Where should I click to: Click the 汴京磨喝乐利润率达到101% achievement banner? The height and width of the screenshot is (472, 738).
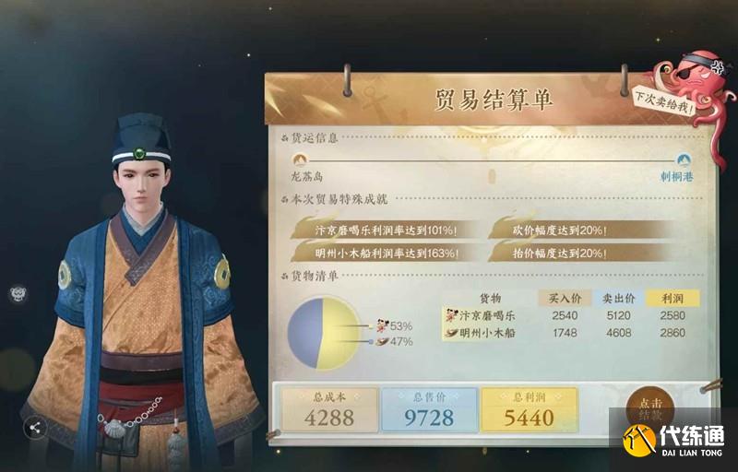385,230
